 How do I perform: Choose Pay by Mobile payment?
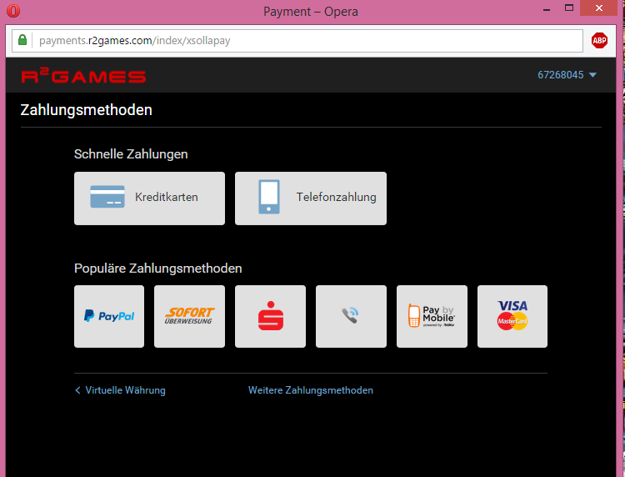[x=432, y=316]
